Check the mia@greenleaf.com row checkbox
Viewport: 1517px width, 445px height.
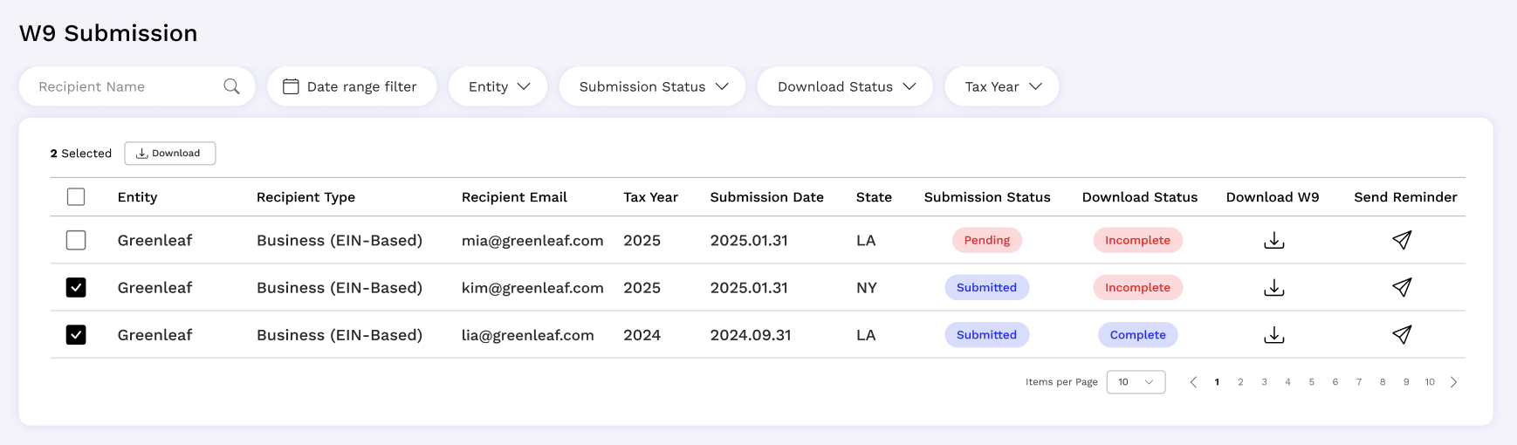tap(76, 240)
